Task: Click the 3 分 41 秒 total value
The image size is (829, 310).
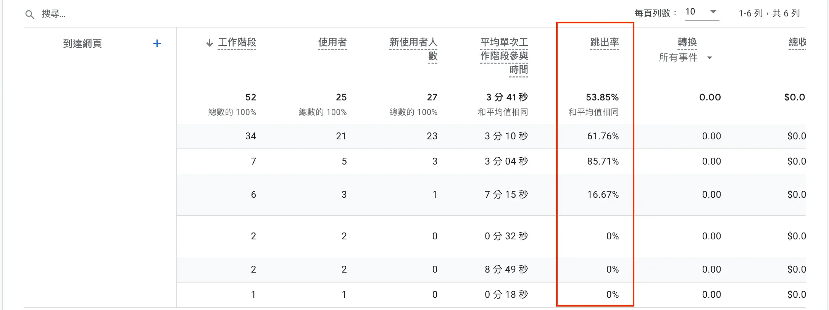Action: pos(507,97)
